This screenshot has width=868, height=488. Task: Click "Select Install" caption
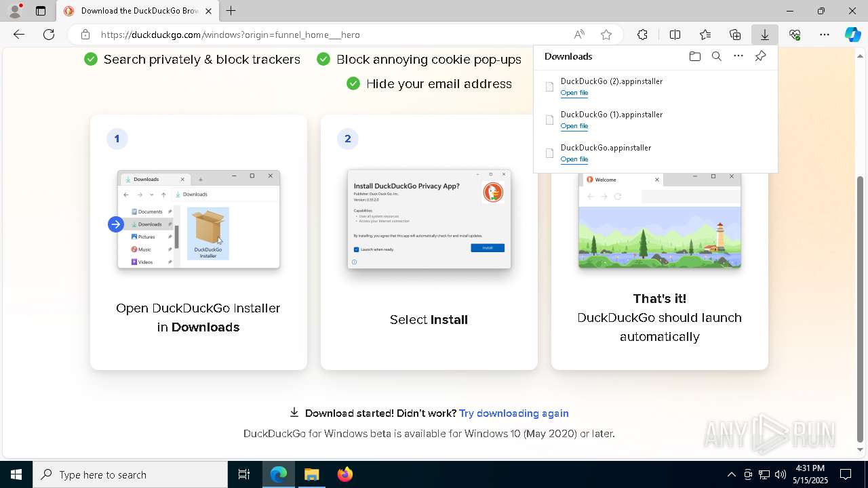pos(429,319)
